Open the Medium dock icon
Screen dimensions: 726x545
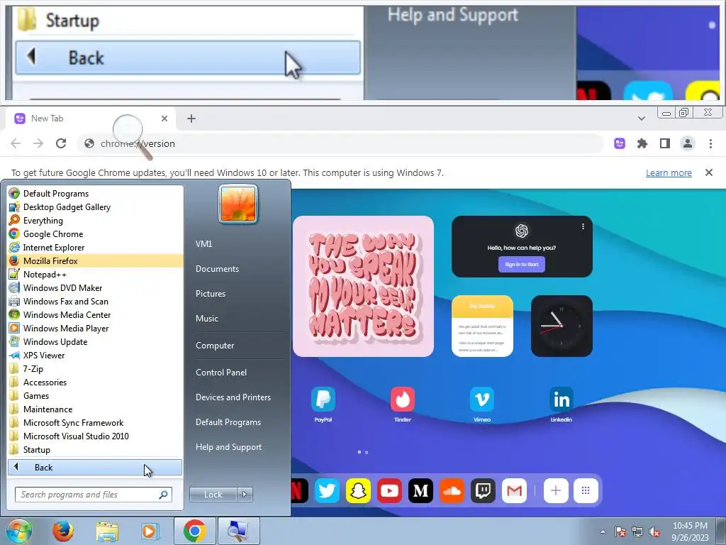(x=420, y=491)
